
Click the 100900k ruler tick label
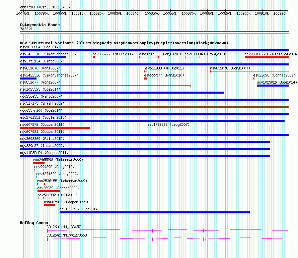point(243,13)
